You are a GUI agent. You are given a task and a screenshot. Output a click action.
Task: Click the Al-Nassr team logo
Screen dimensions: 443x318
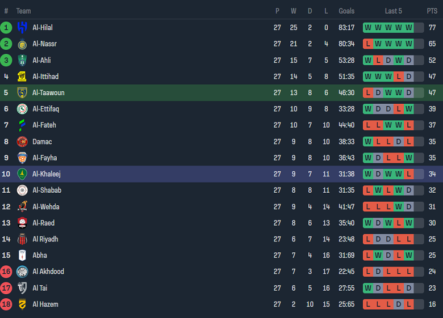pyautogui.click(x=22, y=44)
